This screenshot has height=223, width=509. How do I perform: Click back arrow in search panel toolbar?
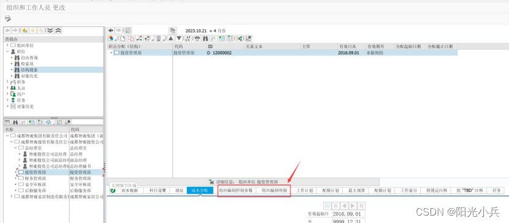click(7, 31)
